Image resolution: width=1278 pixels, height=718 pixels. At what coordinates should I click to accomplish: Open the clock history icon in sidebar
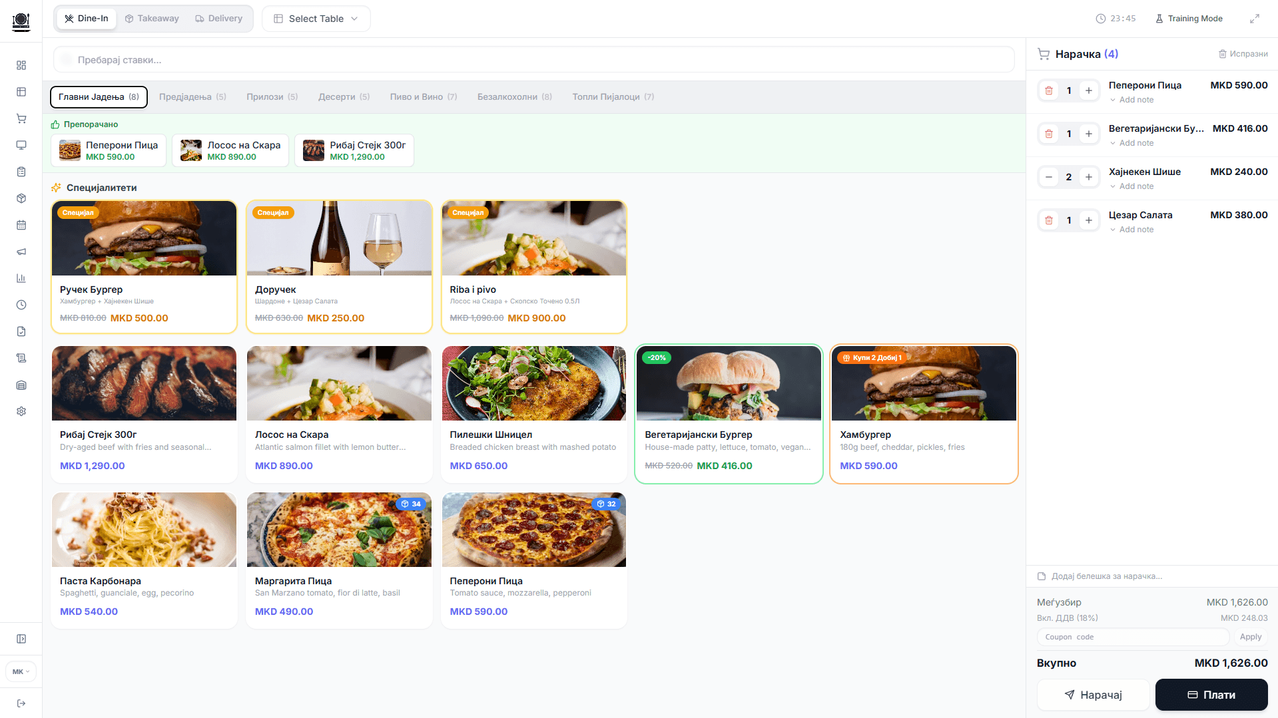click(x=21, y=305)
